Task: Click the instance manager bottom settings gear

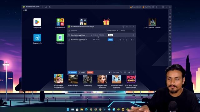Action: [133, 72]
